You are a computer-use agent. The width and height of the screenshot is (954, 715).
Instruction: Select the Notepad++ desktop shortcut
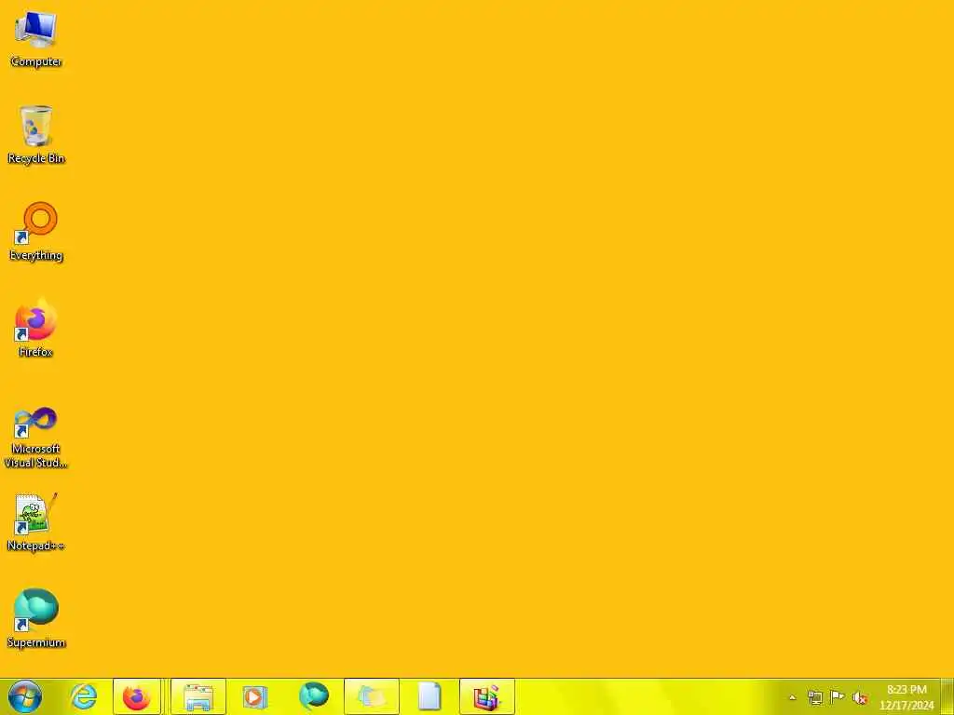pyautogui.click(x=36, y=522)
